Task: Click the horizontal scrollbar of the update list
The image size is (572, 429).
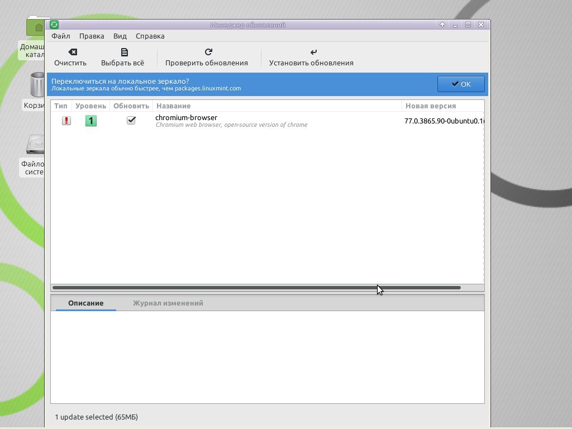Action: 256,288
